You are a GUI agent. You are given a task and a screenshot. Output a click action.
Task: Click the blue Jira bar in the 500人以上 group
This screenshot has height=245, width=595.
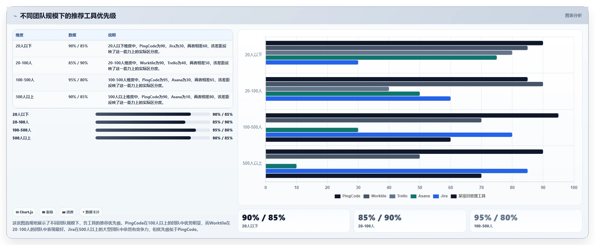pyautogui.click(x=396, y=171)
